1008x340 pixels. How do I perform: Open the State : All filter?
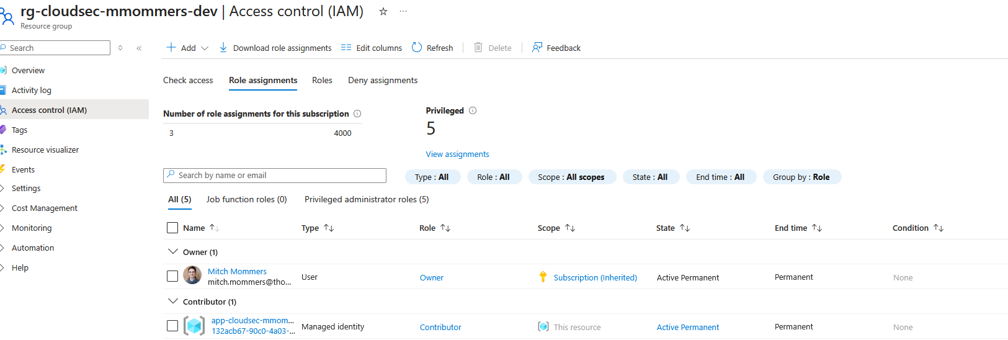pos(651,177)
